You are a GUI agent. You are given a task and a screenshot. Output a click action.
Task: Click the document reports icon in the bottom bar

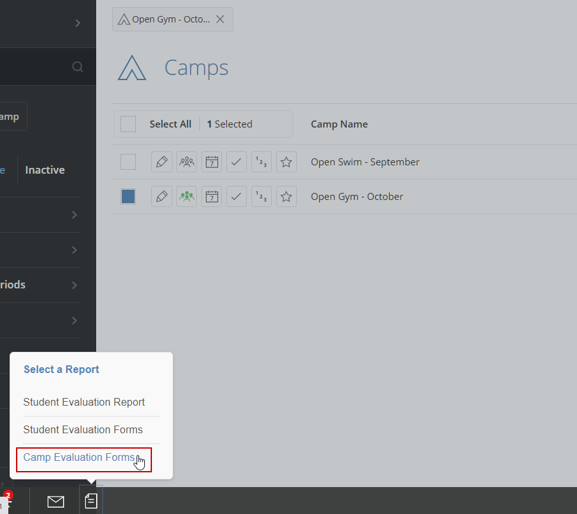(91, 501)
